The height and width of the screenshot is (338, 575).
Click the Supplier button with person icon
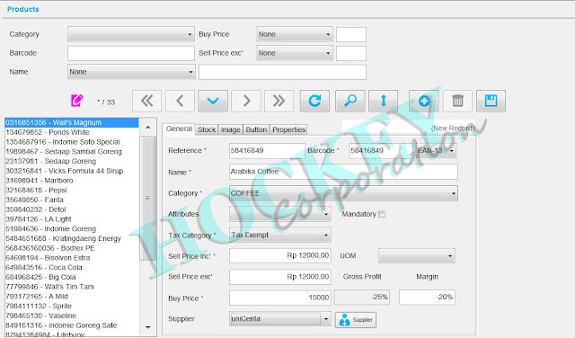click(x=356, y=320)
